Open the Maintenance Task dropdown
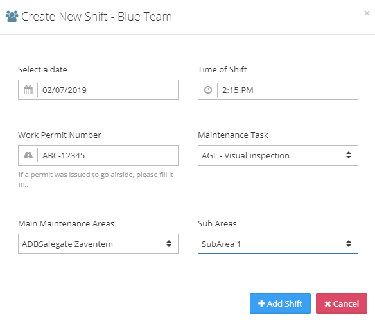 277,155
